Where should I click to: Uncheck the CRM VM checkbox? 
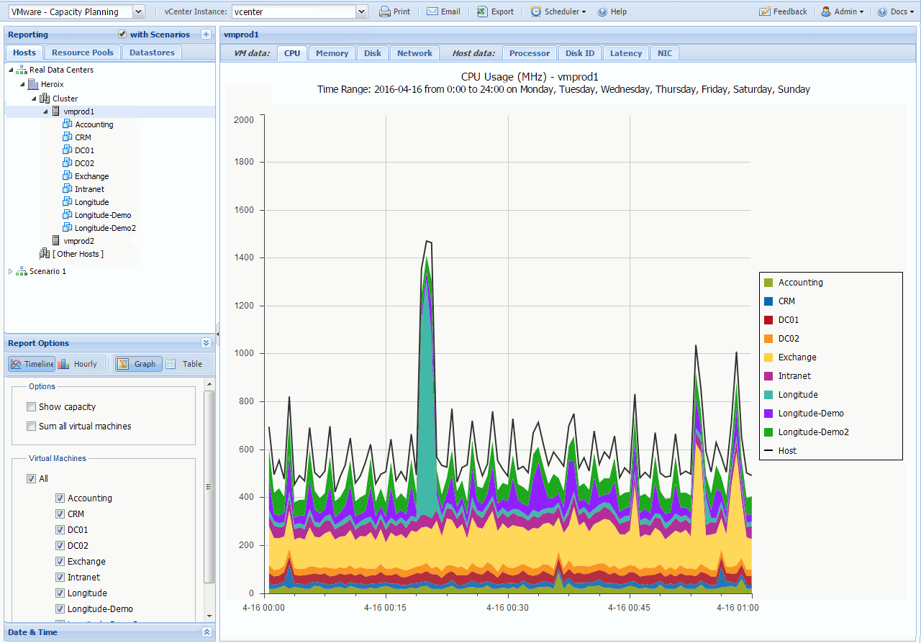click(x=60, y=514)
